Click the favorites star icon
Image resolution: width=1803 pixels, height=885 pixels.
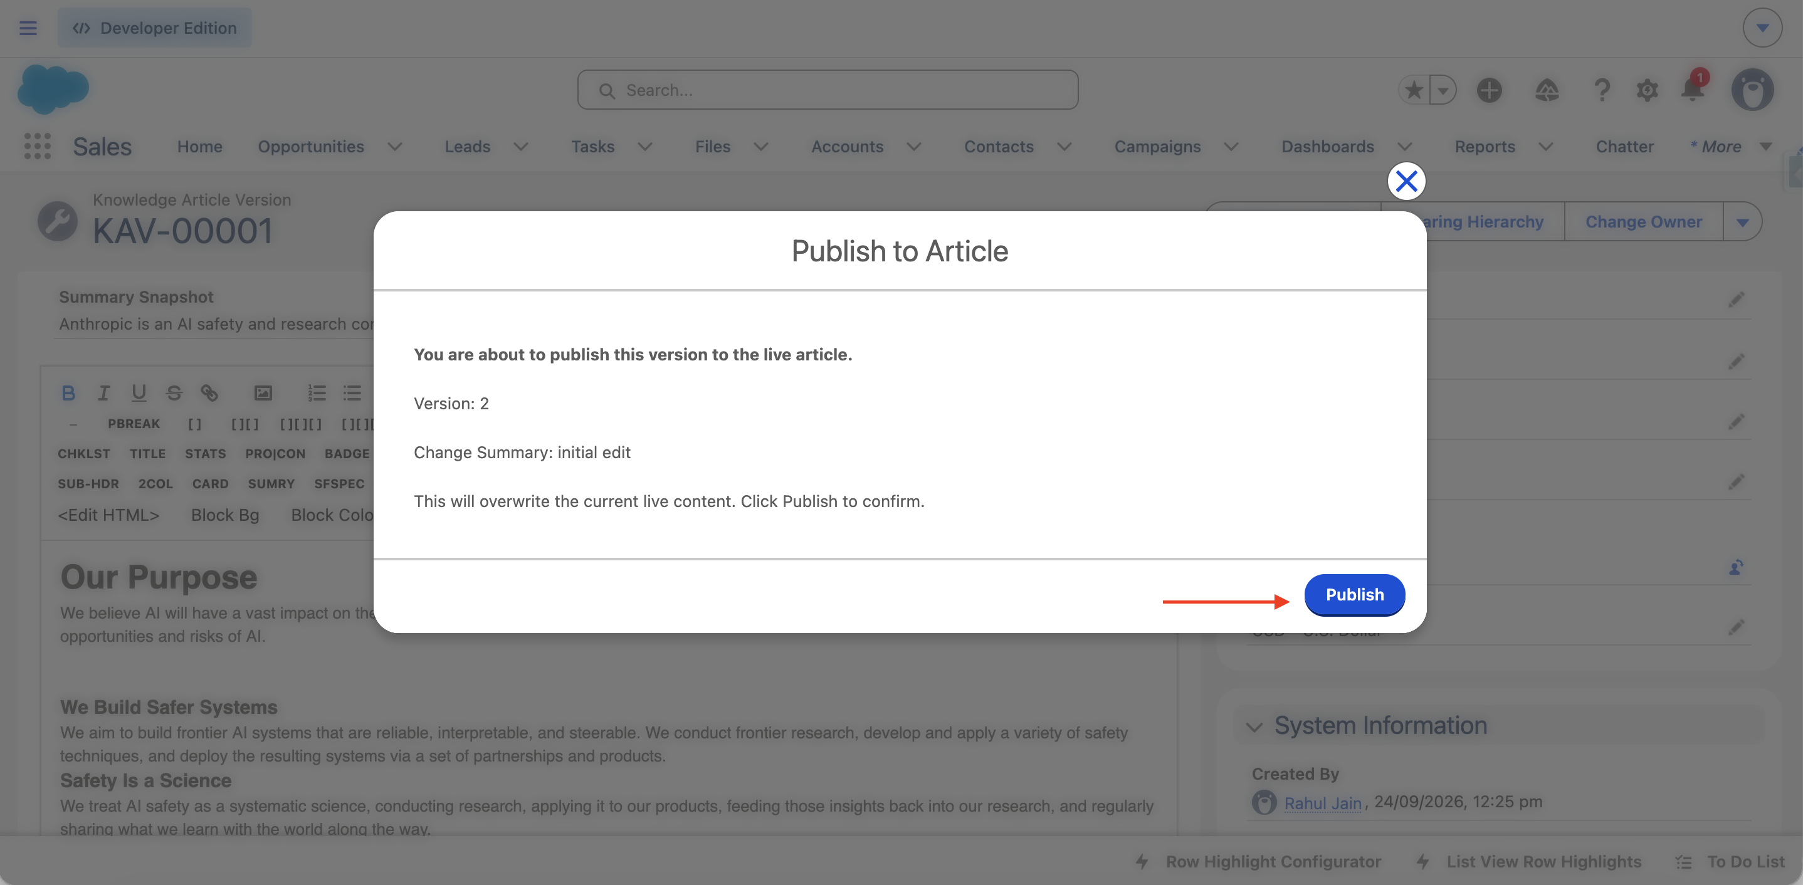1414,90
